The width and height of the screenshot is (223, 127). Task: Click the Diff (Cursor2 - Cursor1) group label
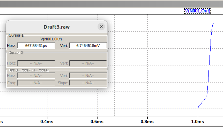pos(29,70)
